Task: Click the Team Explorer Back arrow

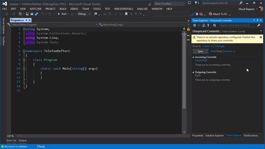Action: 195,25
